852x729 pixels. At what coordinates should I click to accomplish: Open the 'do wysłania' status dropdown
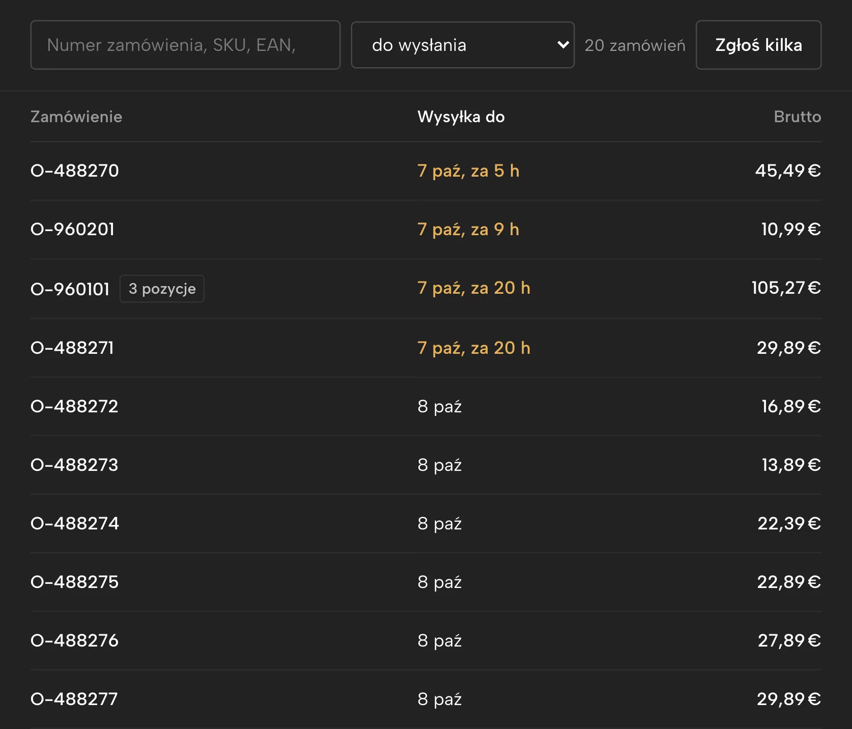pyautogui.click(x=463, y=45)
